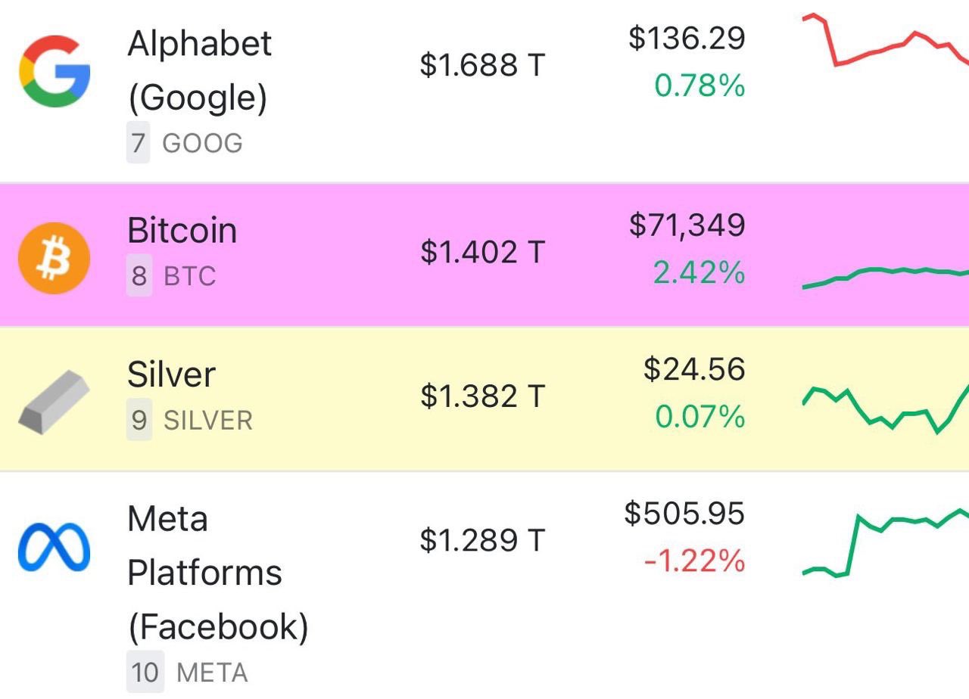
Task: Open the Meta Platforms (Facebook) link
Action: pyautogui.click(x=218, y=573)
